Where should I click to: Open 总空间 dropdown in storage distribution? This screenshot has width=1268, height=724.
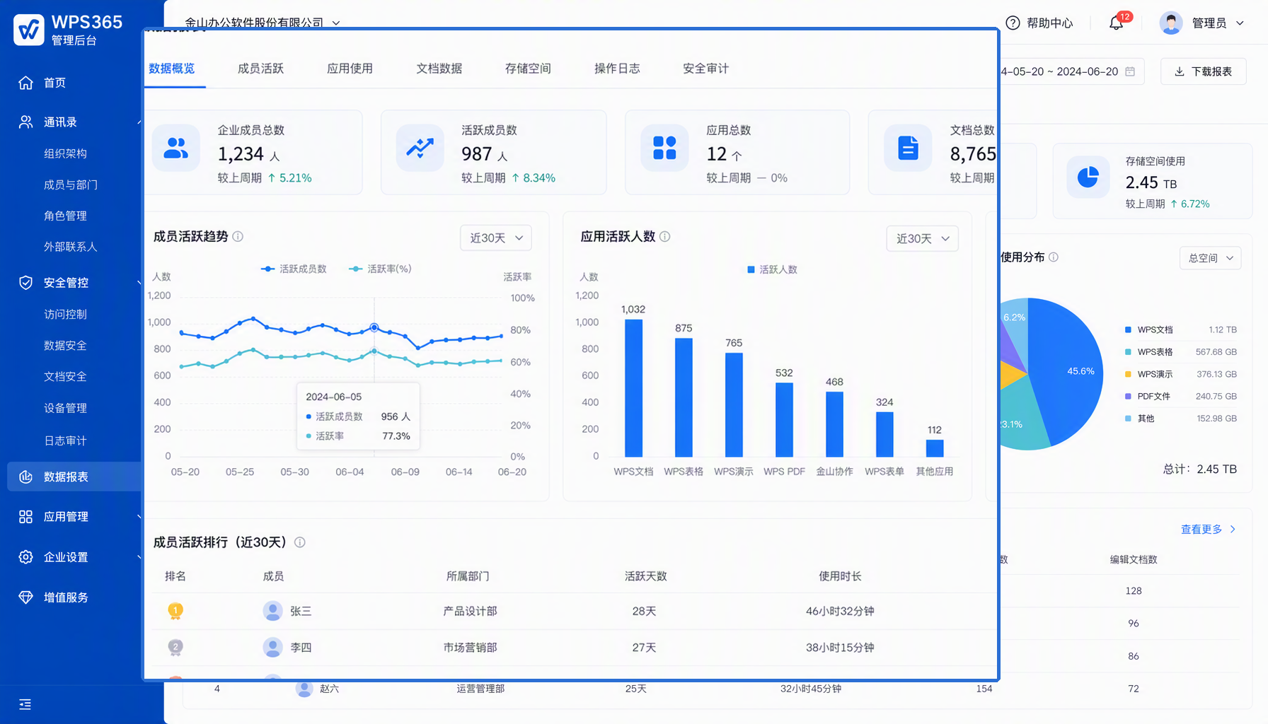pos(1211,258)
